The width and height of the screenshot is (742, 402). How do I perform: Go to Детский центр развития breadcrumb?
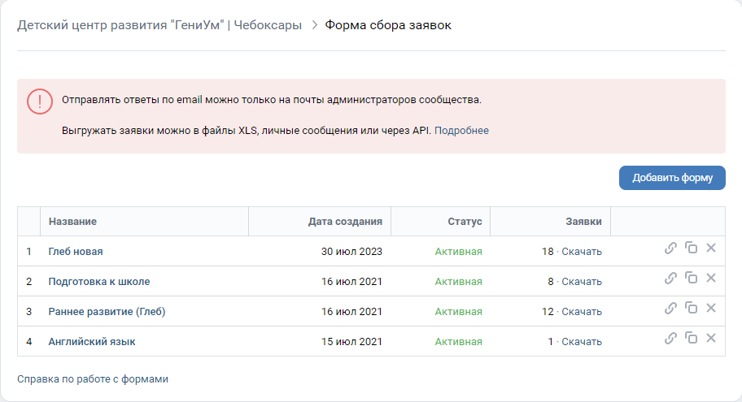(x=159, y=25)
